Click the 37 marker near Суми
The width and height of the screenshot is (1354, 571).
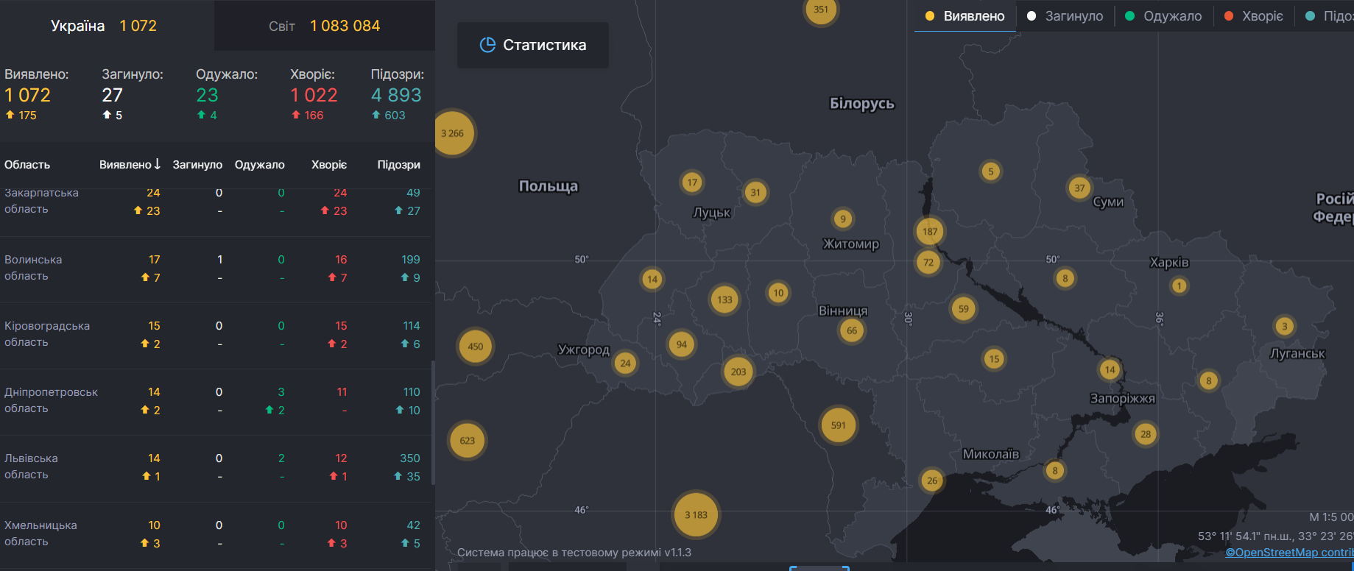tap(1079, 188)
